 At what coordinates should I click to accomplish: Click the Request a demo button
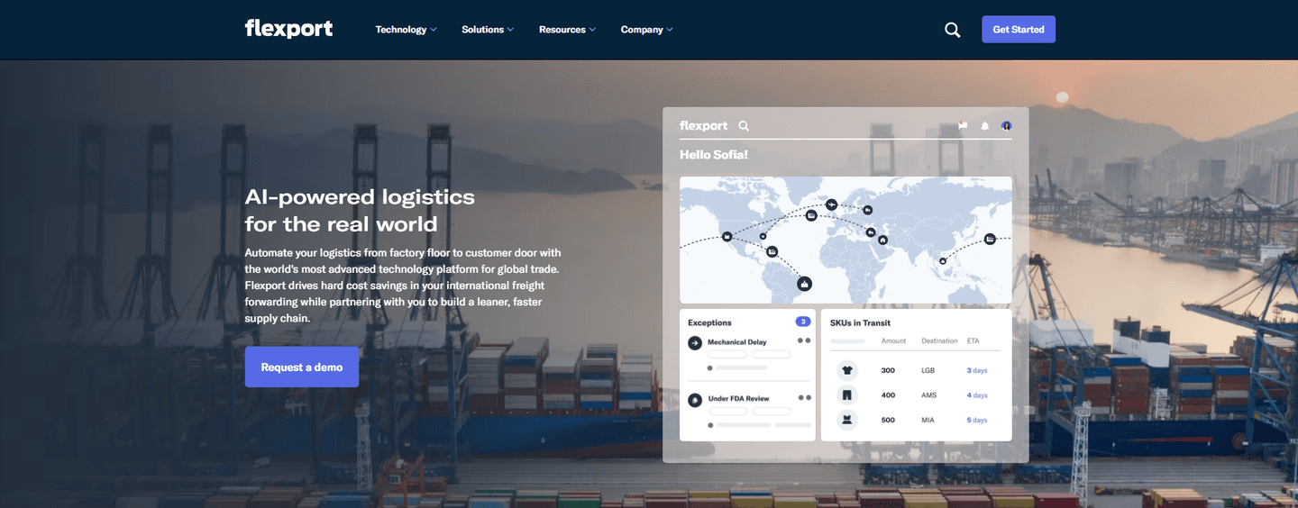point(302,367)
